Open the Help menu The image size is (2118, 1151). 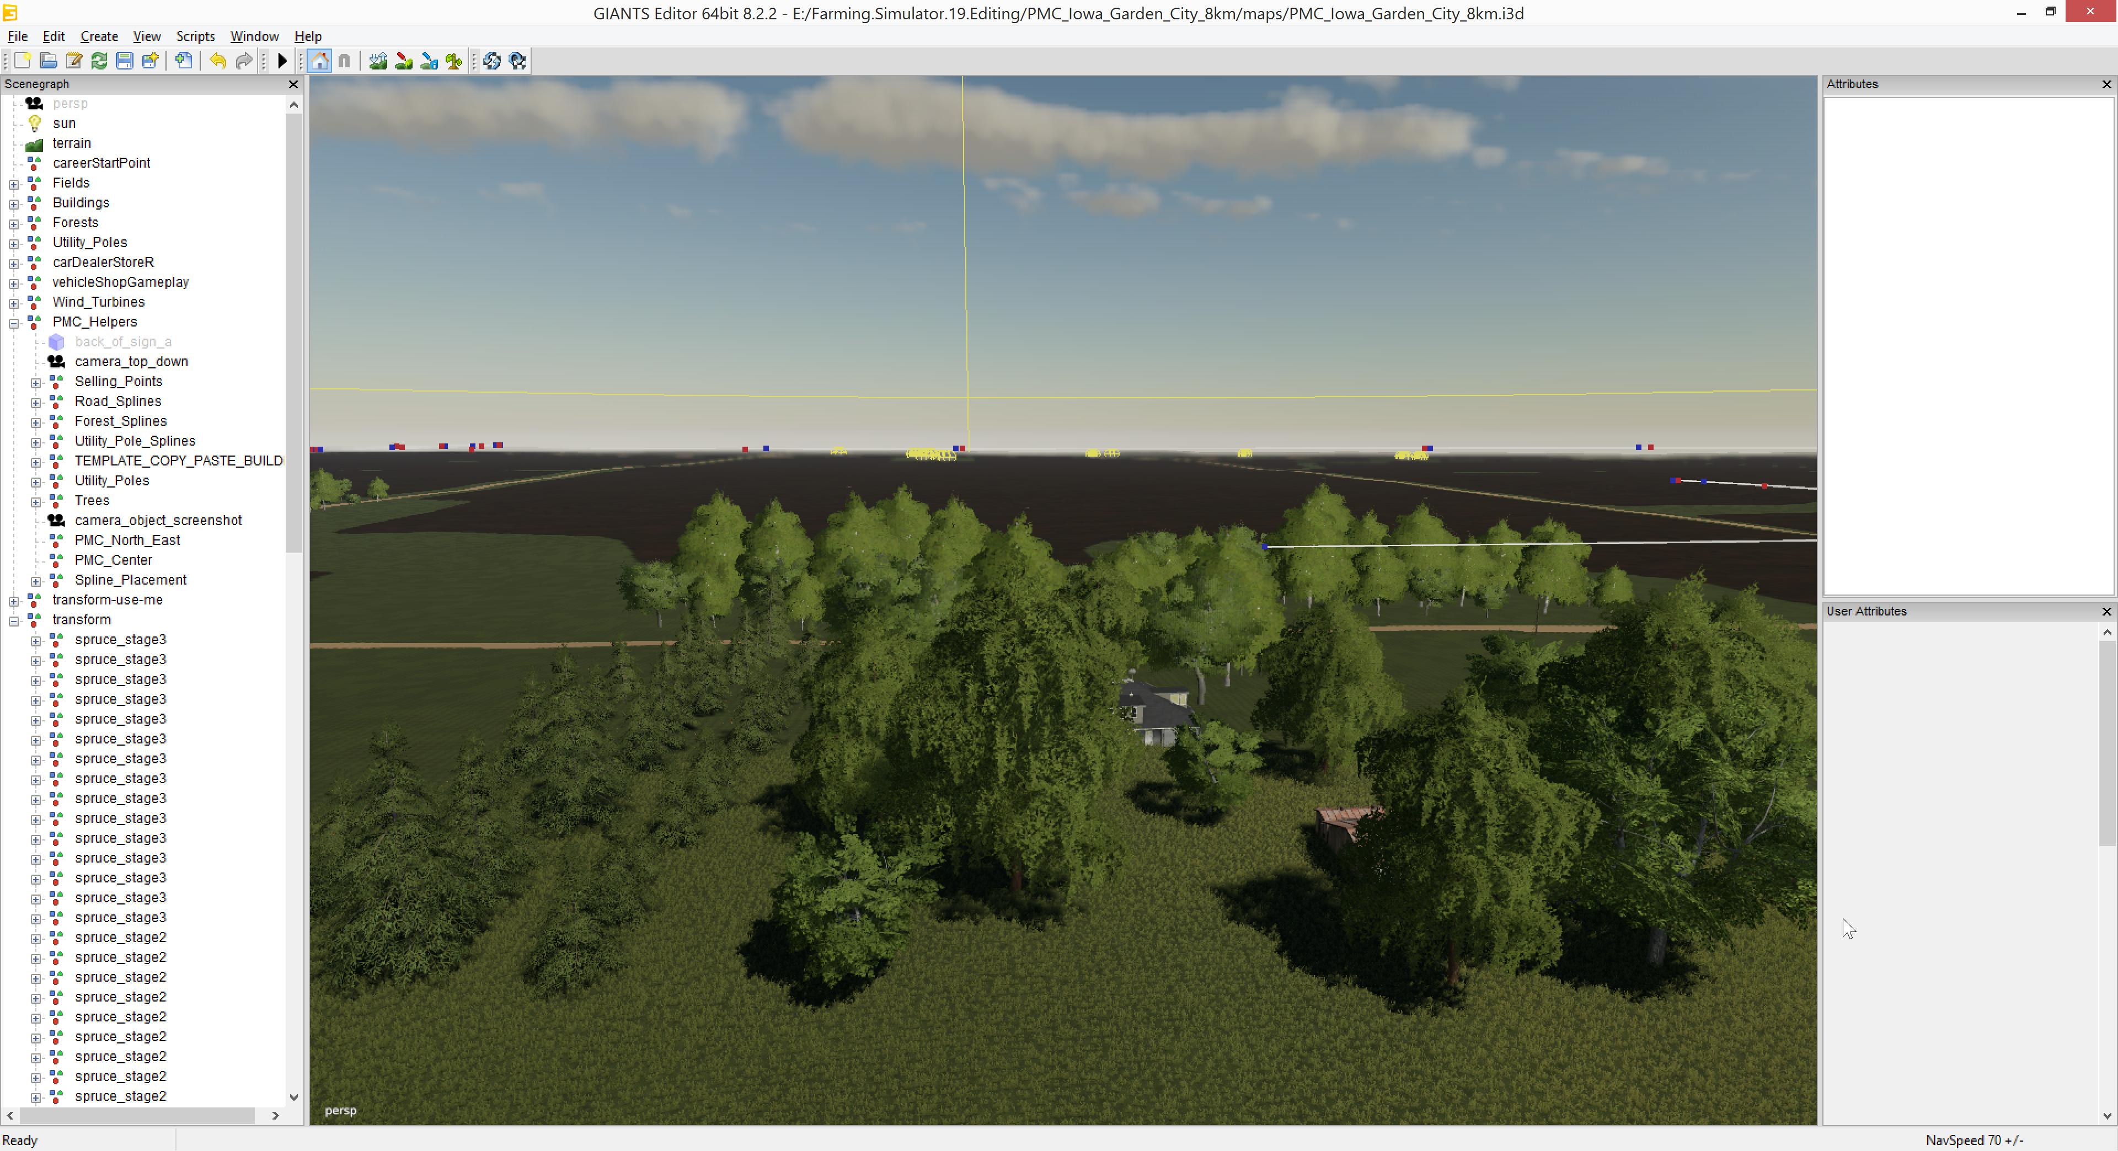[308, 36]
